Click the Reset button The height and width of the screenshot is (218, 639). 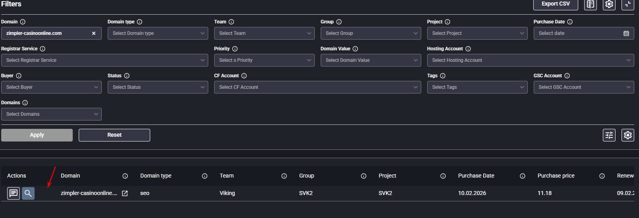pos(114,135)
